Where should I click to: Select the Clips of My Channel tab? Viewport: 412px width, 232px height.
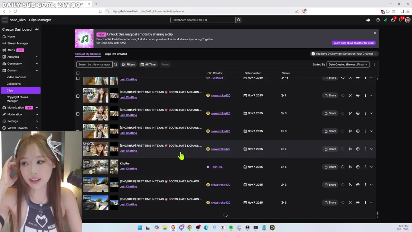(x=88, y=54)
